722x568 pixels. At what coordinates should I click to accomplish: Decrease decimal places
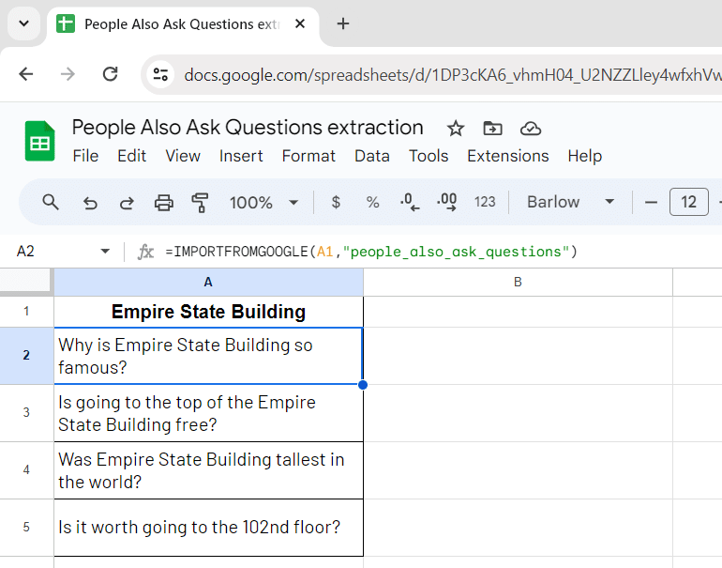pos(409,202)
